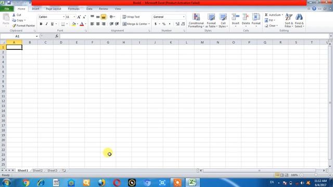The image size is (333, 187).
Task: Click Merge & Center button
Action: click(135, 24)
